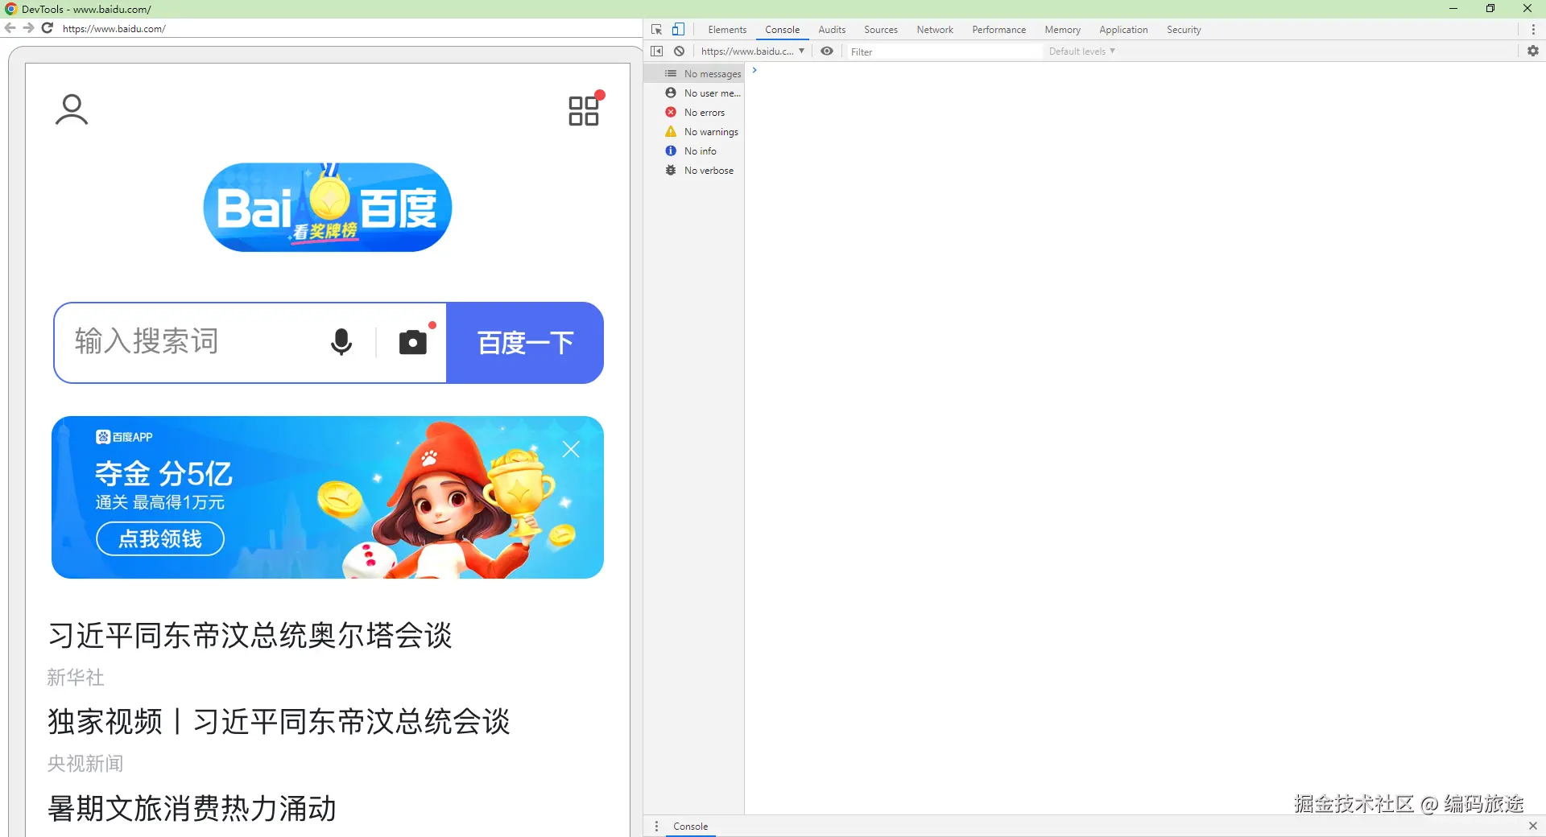
Task: Open the DevTools customize menu
Action: [x=1533, y=30]
